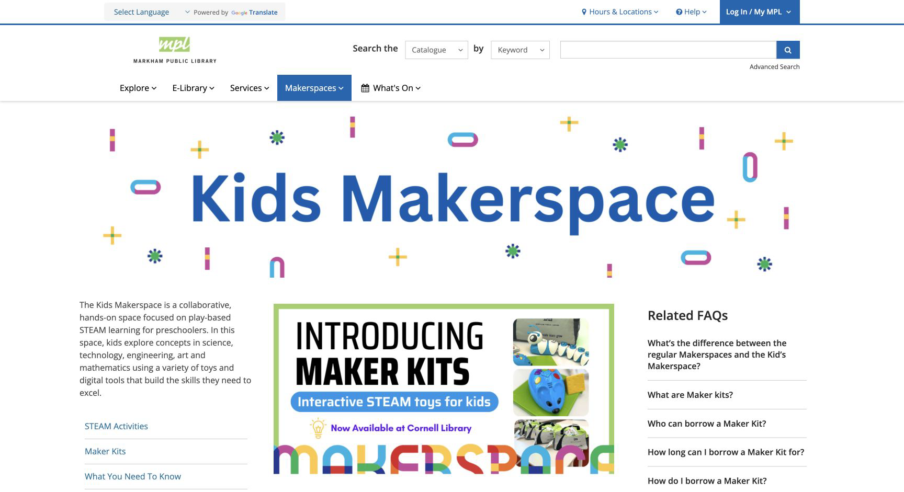Expand the Hours & Locations menu
The width and height of the screenshot is (904, 492).
click(x=620, y=12)
